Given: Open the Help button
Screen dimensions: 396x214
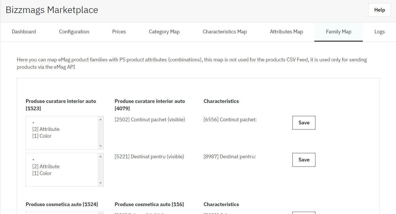Looking at the screenshot, I should [379, 10].
